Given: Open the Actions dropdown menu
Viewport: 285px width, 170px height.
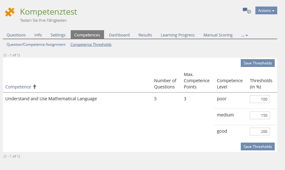Looking at the screenshot, I should (266, 11).
